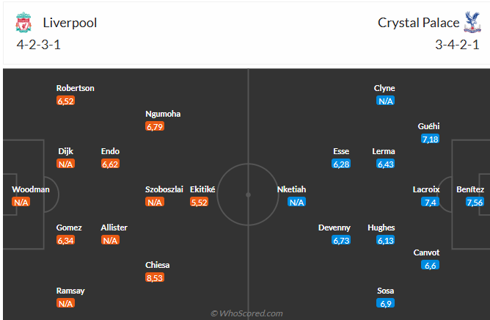Open the Crystal Palace team name link
This screenshot has height=320, width=490.
pos(417,23)
